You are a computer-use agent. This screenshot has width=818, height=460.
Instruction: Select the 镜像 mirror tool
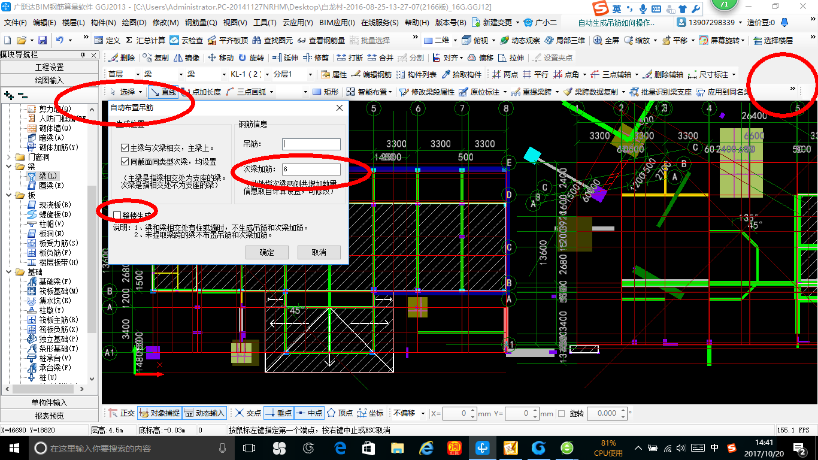coord(186,57)
